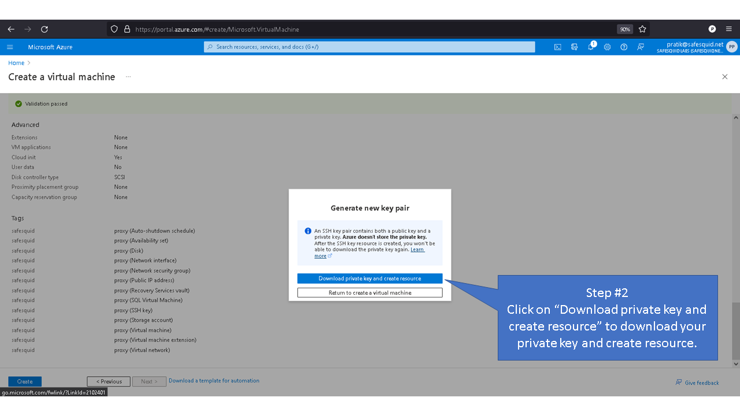Click Return to create a virtual machine
The image size is (740, 416).
tap(369, 293)
